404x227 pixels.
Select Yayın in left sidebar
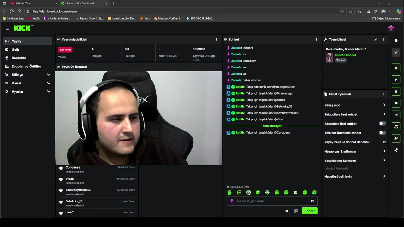click(28, 41)
